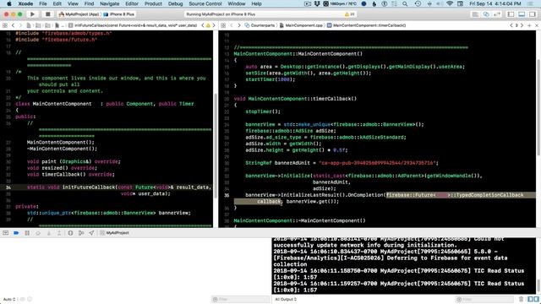Screen dimensions: 541x304
Task: Go back in left editor history
Action: pos(14,25)
